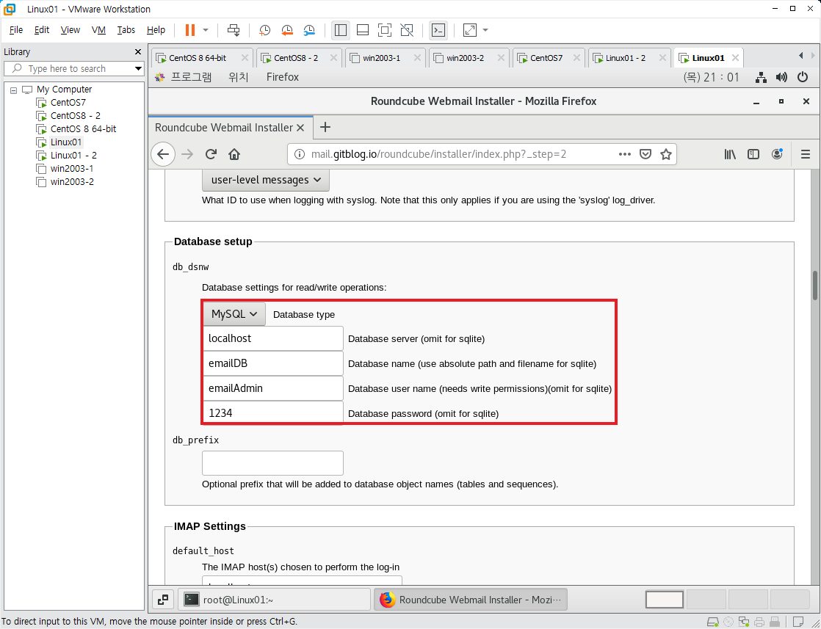Screen dimensions: 821x629
Task: Toggle the library sidebar view
Action: click(341, 30)
